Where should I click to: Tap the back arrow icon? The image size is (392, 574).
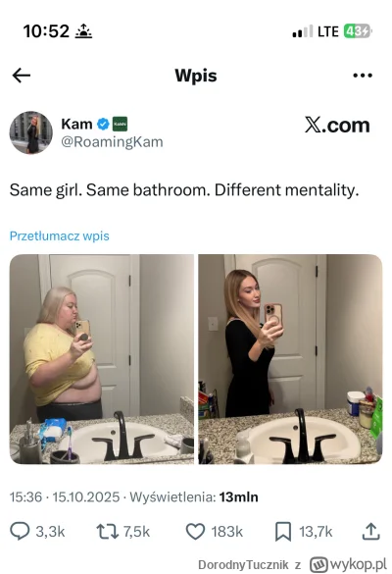click(x=22, y=76)
